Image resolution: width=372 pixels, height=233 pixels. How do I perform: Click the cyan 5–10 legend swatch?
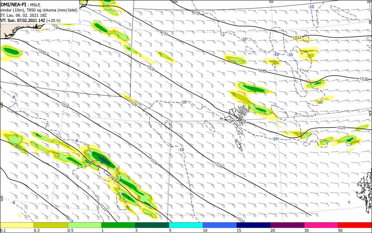point(186,225)
